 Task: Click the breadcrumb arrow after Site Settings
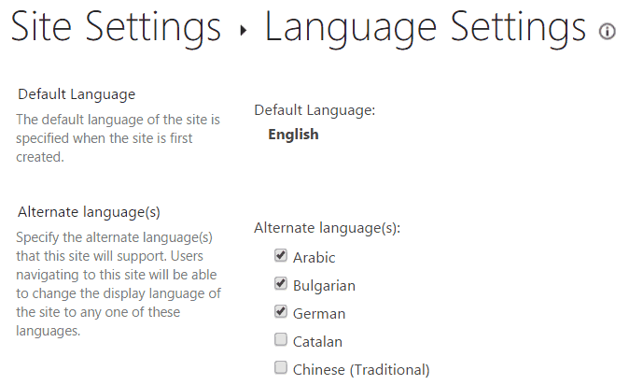tap(243, 31)
